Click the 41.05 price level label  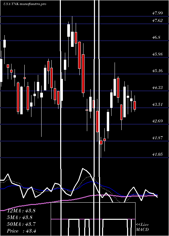tap(158, 154)
